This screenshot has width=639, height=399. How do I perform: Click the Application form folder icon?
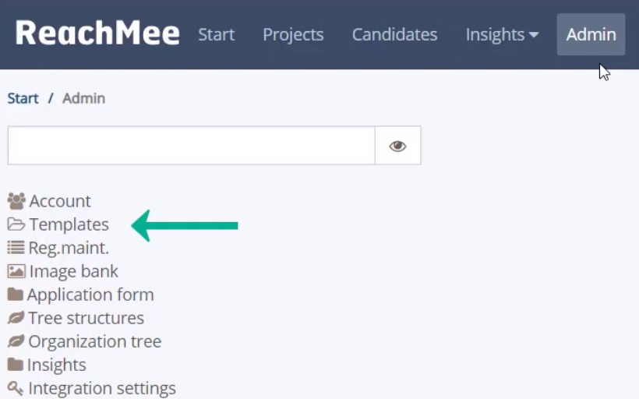click(15, 295)
